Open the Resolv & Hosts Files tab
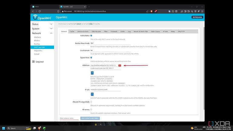 (x=140, y=32)
